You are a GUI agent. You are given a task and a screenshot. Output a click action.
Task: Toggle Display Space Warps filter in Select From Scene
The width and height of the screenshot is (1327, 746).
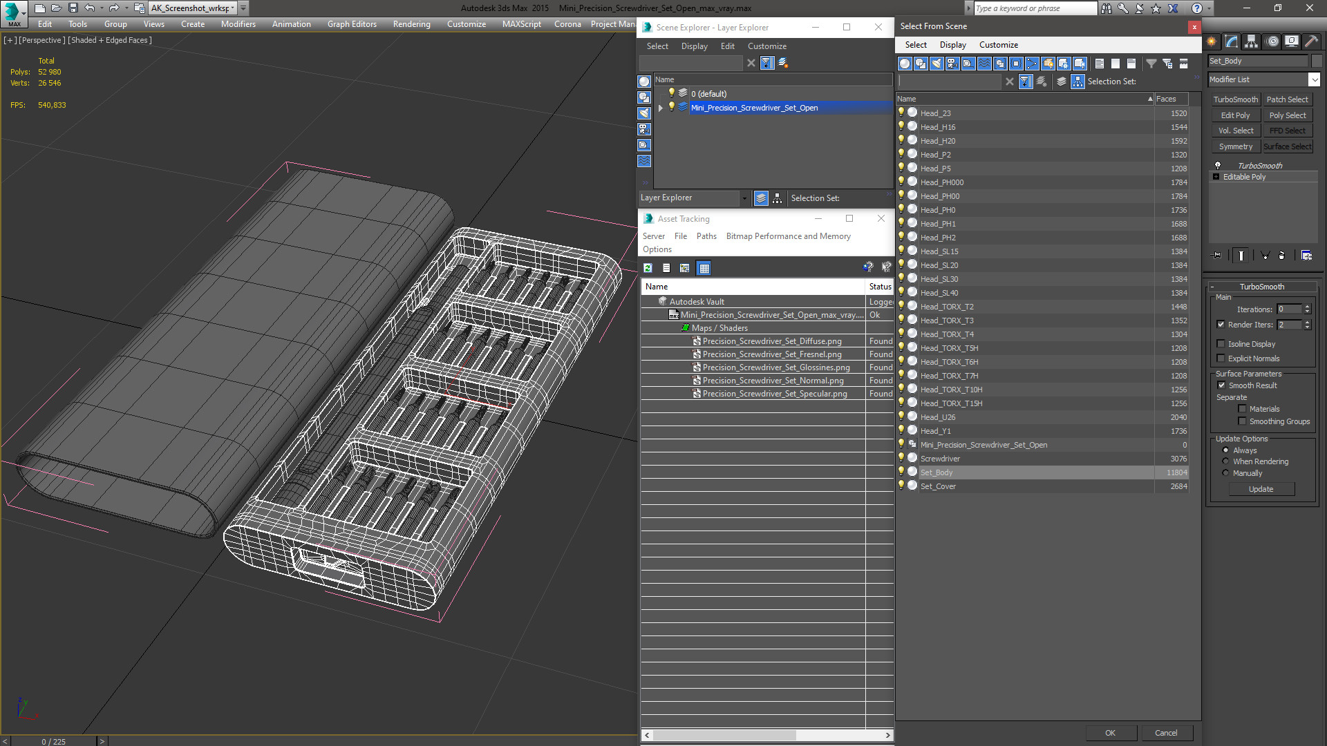(984, 64)
